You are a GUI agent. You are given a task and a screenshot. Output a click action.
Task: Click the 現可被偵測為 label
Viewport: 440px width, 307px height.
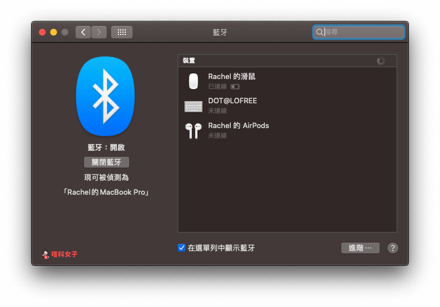[x=107, y=177]
